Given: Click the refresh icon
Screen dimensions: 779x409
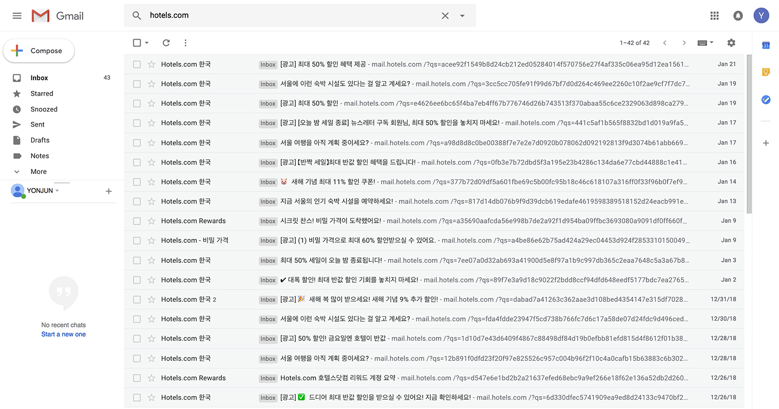Looking at the screenshot, I should tap(166, 43).
